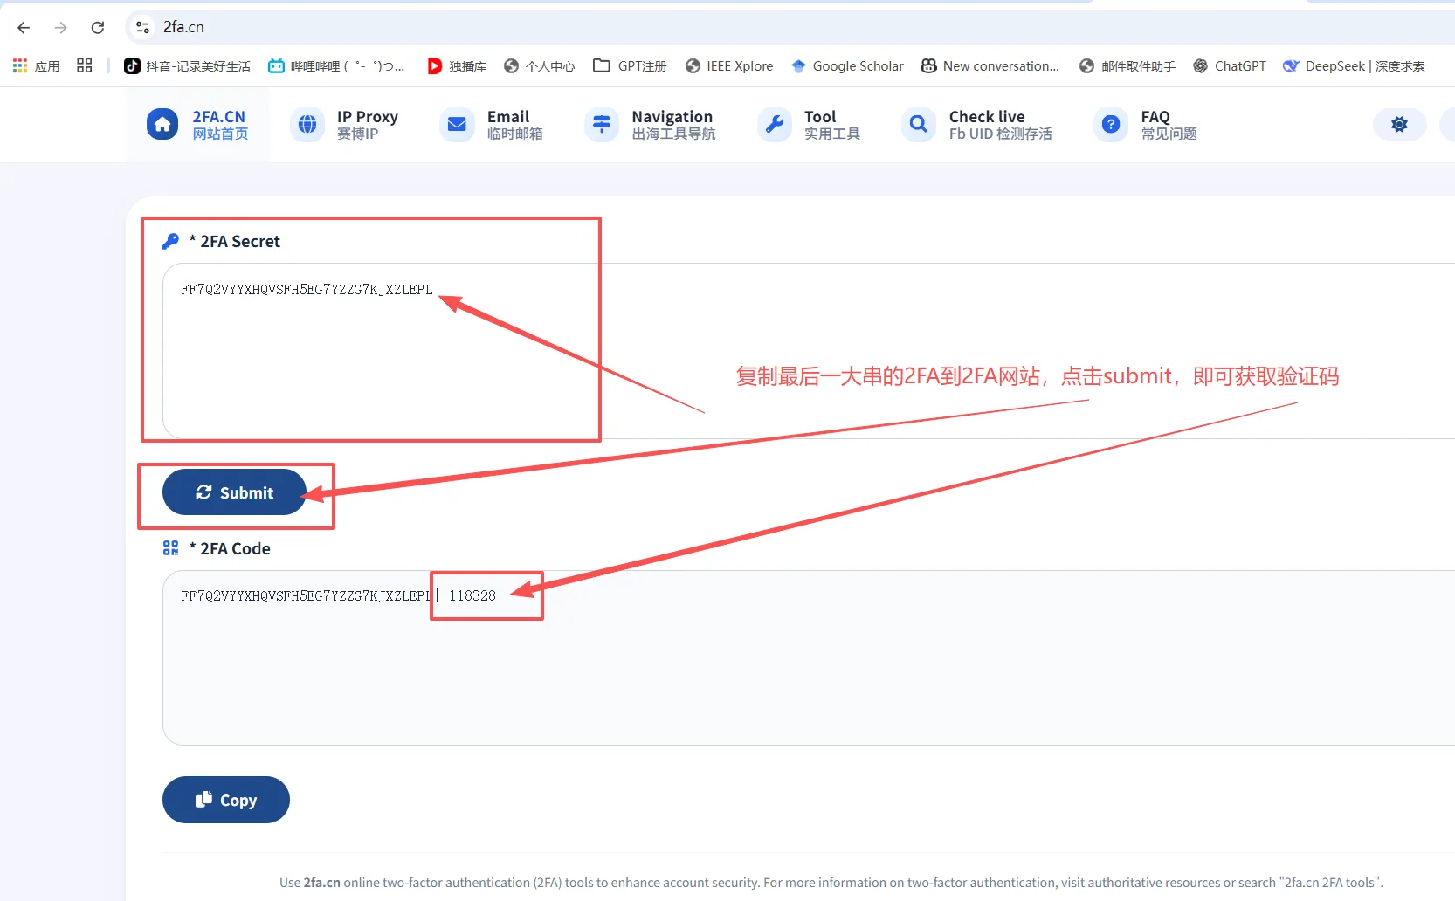Open the IEEE Xplore bookmark
The width and height of the screenshot is (1455, 901).
(729, 65)
